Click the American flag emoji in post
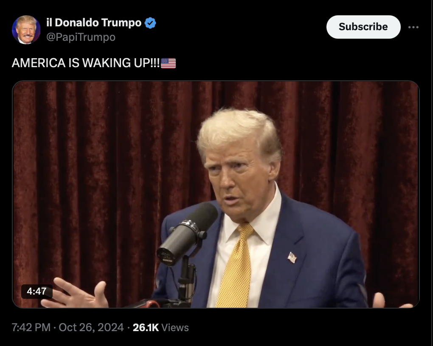The width and height of the screenshot is (433, 346). coord(168,63)
